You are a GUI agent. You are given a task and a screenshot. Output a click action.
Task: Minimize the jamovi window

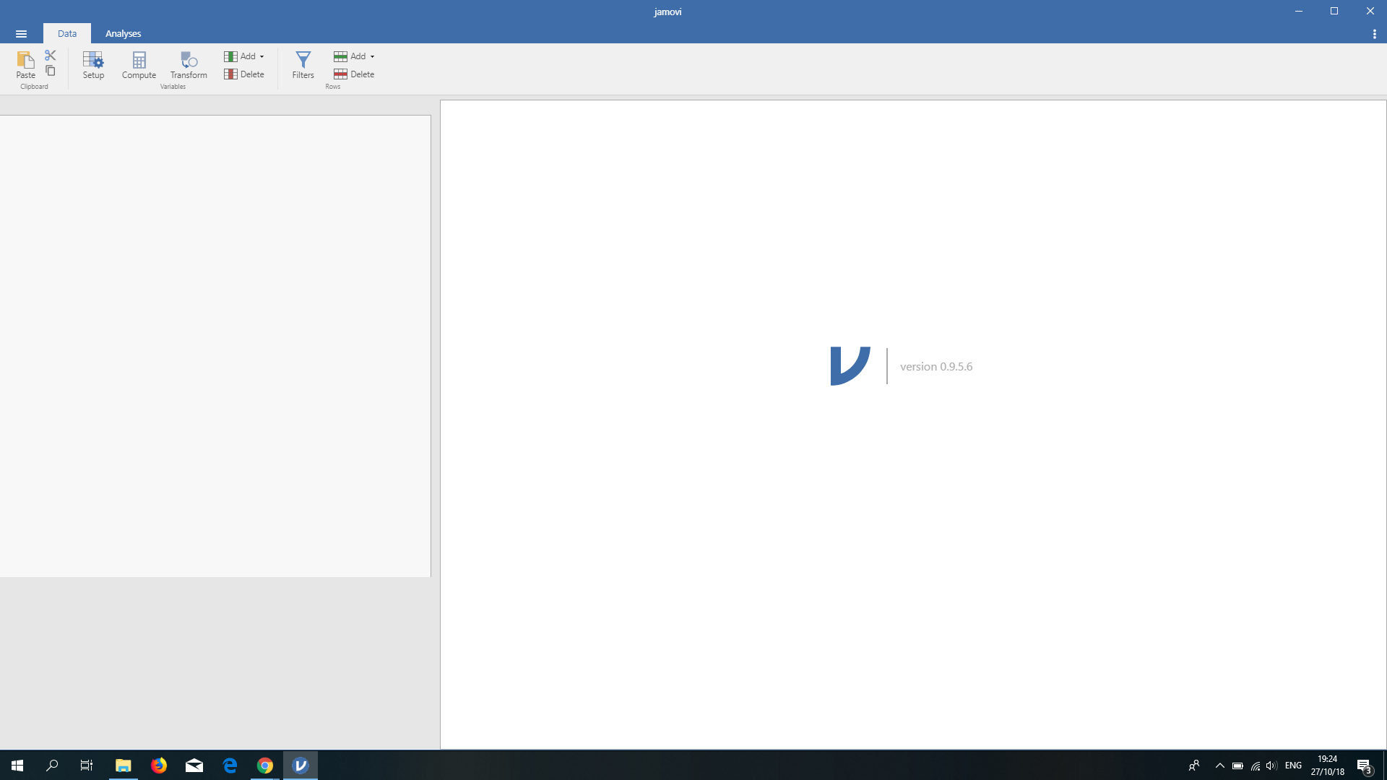(x=1299, y=11)
